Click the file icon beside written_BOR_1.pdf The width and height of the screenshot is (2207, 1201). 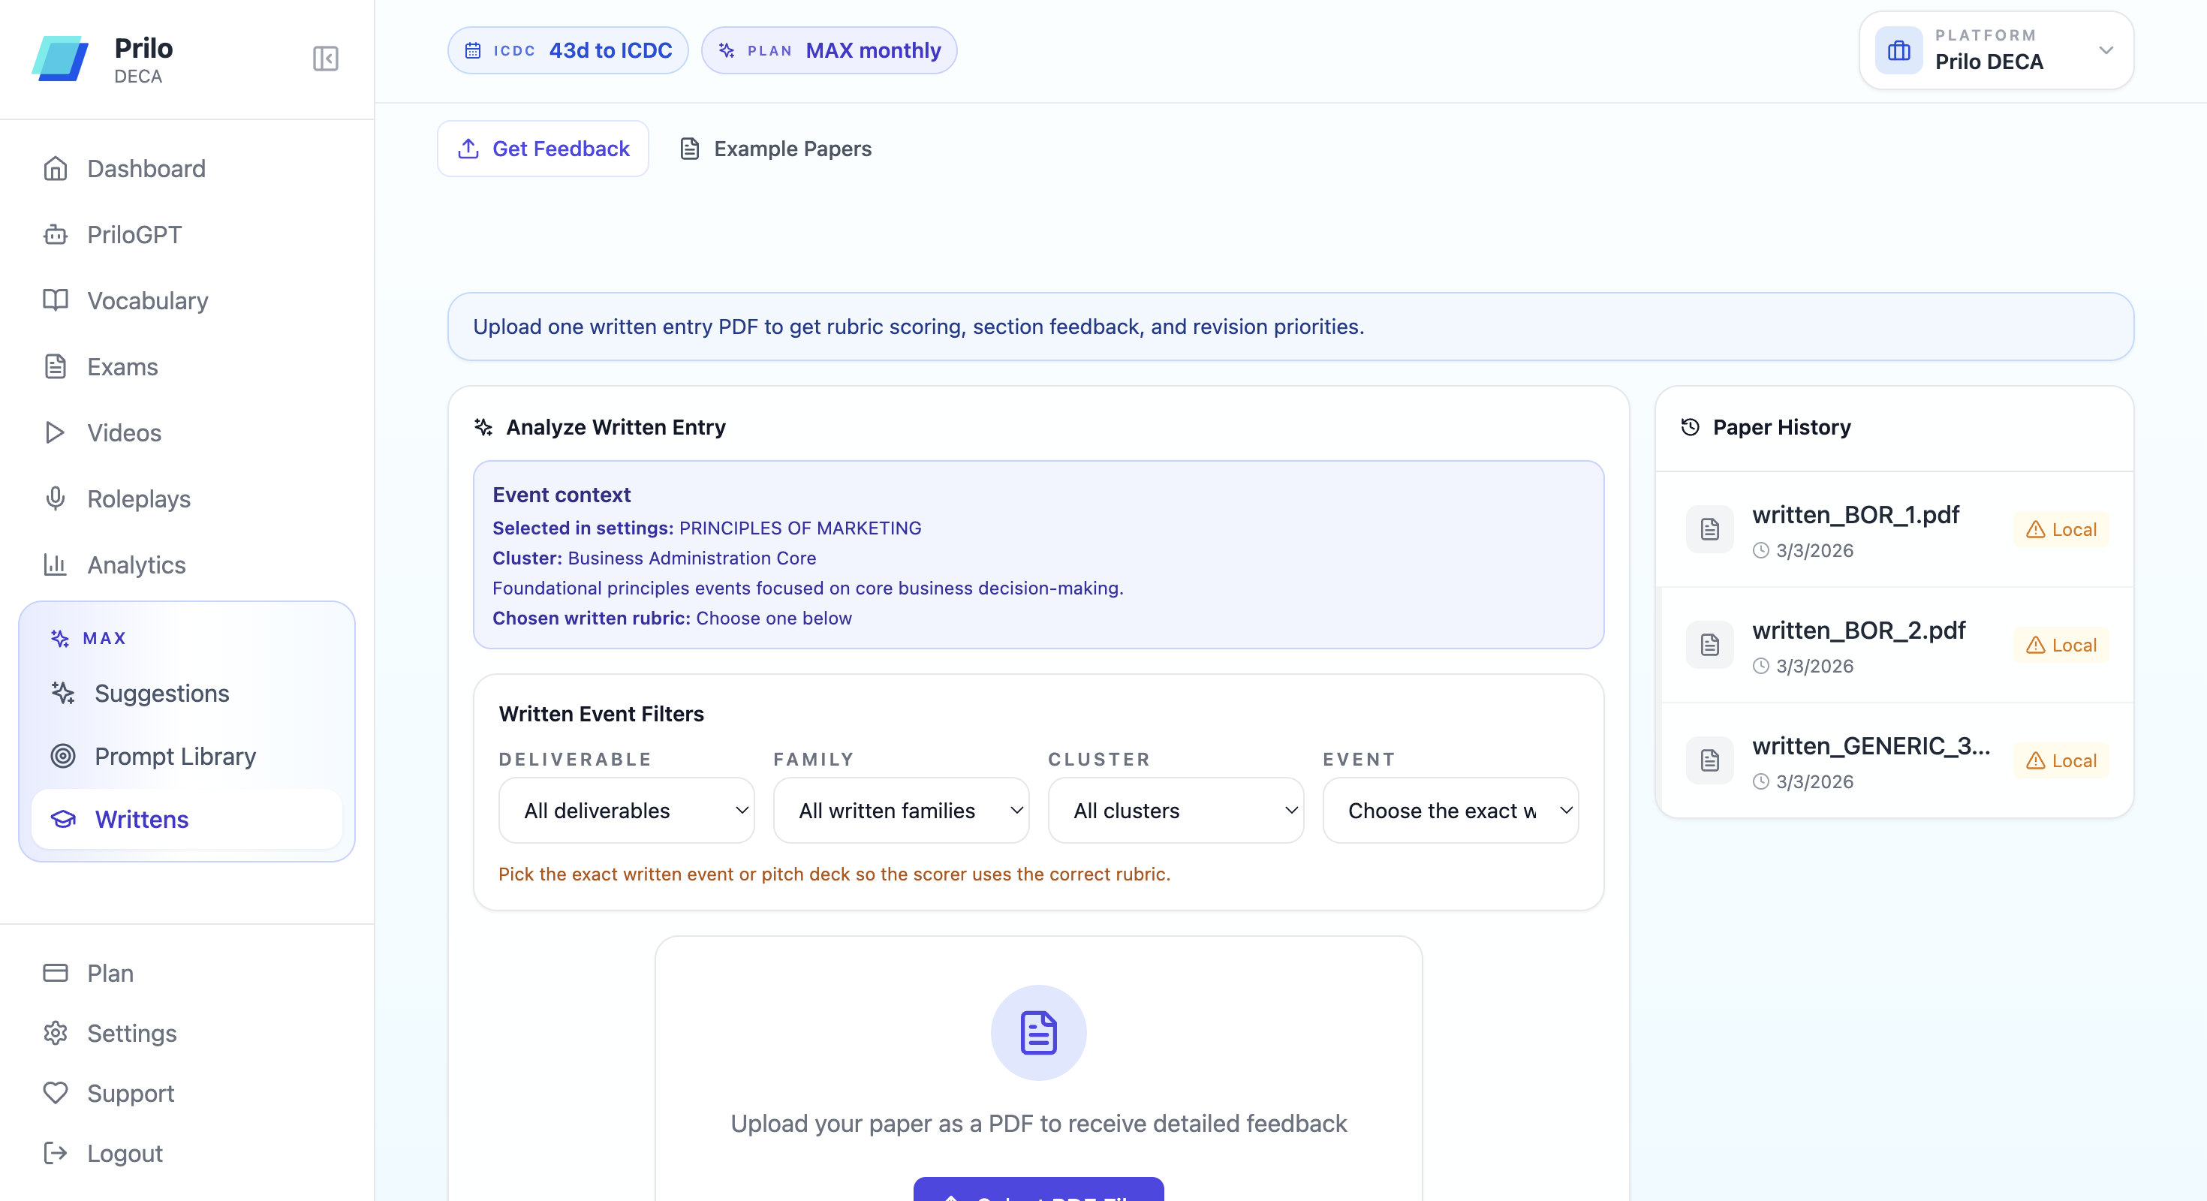point(1710,529)
